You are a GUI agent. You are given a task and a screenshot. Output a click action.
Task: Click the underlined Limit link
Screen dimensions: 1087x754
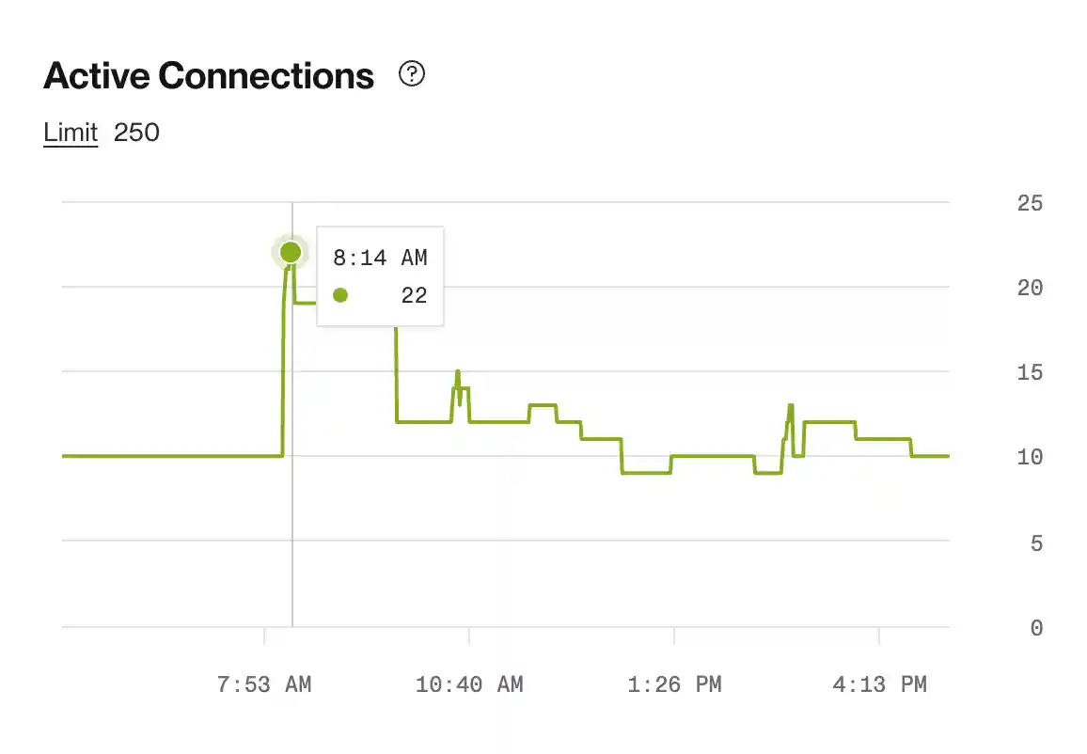click(x=71, y=132)
